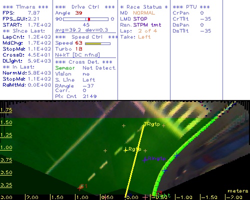250x200 pixels.
Task: Click the STOP value beside LMD
Action: tap(140, 19)
